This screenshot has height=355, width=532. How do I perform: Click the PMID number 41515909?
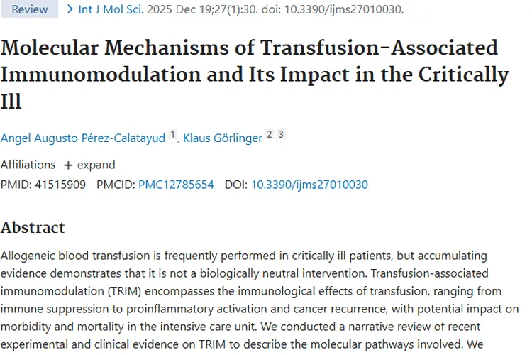60,185
